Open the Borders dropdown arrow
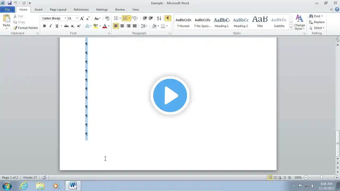The image size is (340, 191). coord(167,26)
